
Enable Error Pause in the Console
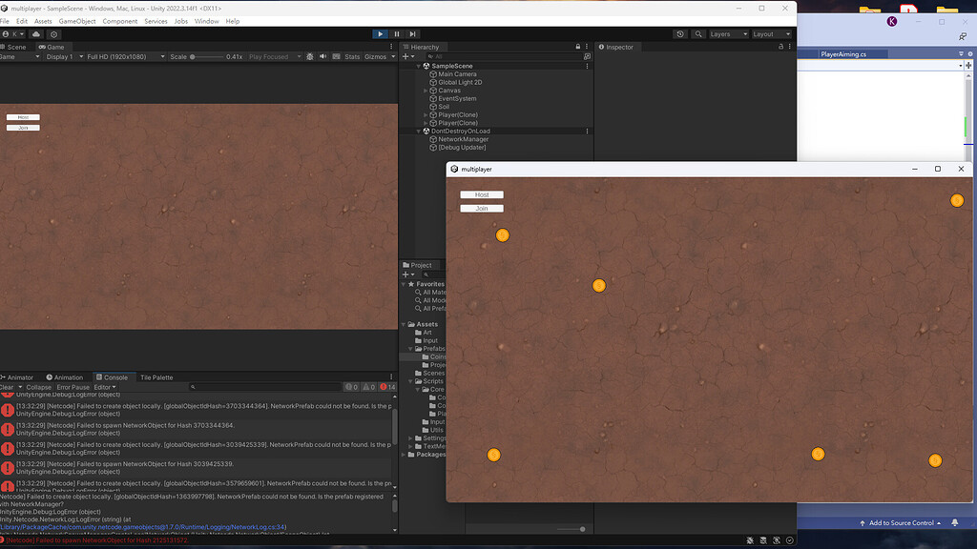pos(73,387)
